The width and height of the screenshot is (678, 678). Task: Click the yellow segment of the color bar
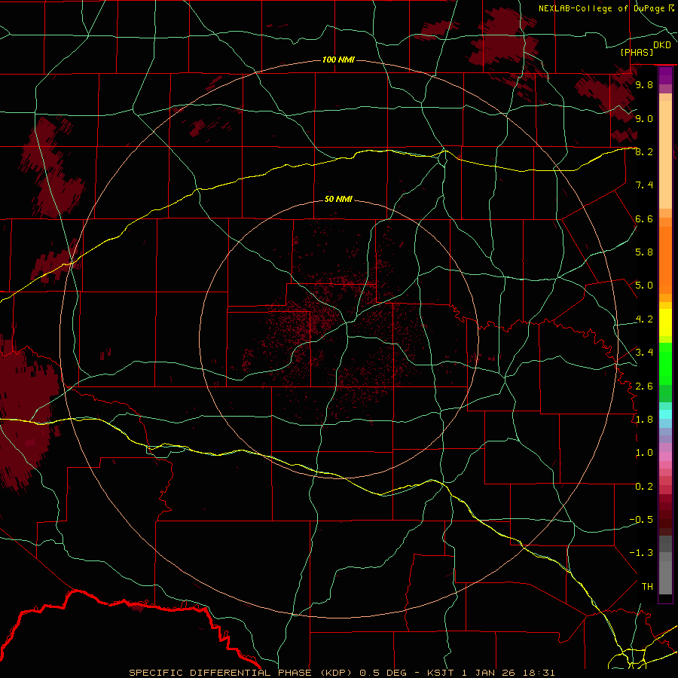coord(665,322)
